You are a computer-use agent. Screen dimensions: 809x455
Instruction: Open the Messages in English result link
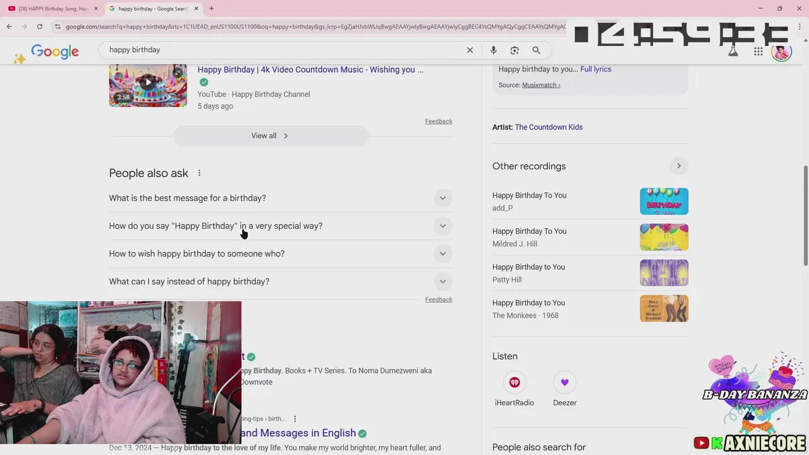298,433
